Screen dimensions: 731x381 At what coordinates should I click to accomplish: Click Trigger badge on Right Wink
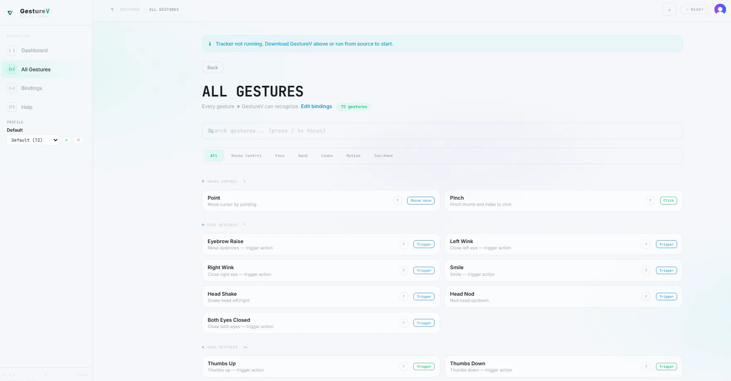[424, 270]
